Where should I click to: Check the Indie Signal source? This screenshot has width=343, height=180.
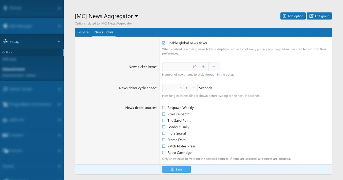(164, 133)
